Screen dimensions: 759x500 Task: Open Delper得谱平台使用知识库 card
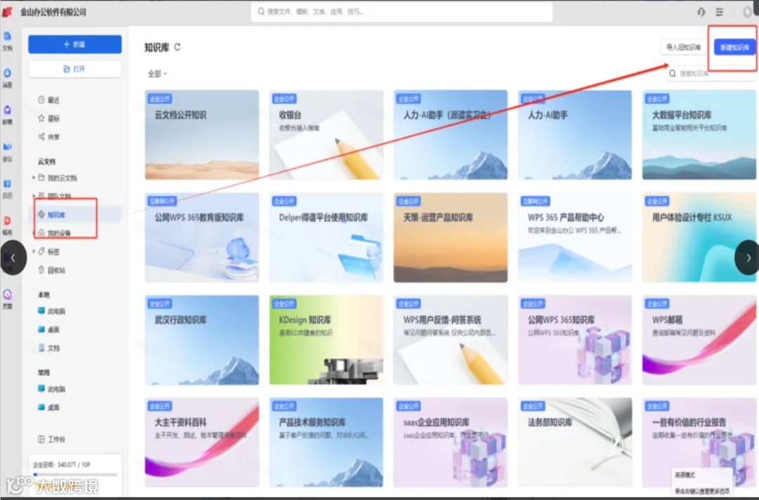click(326, 237)
